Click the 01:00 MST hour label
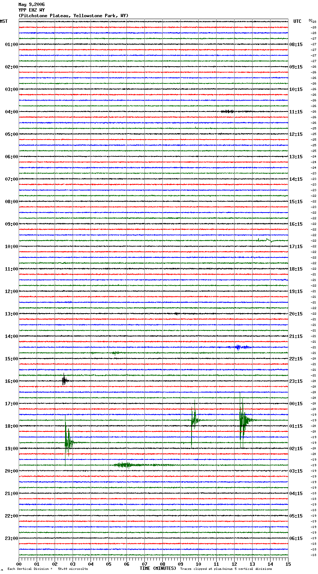The width and height of the screenshot is (318, 574). [11, 45]
